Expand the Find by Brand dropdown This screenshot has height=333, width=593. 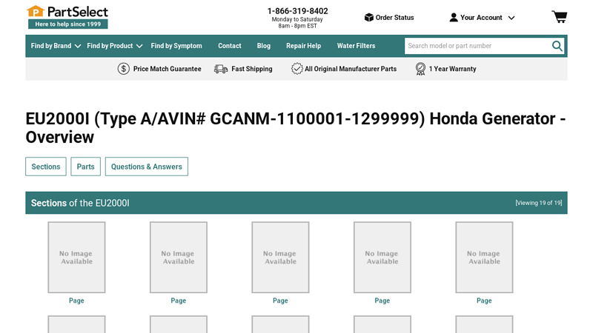click(56, 46)
